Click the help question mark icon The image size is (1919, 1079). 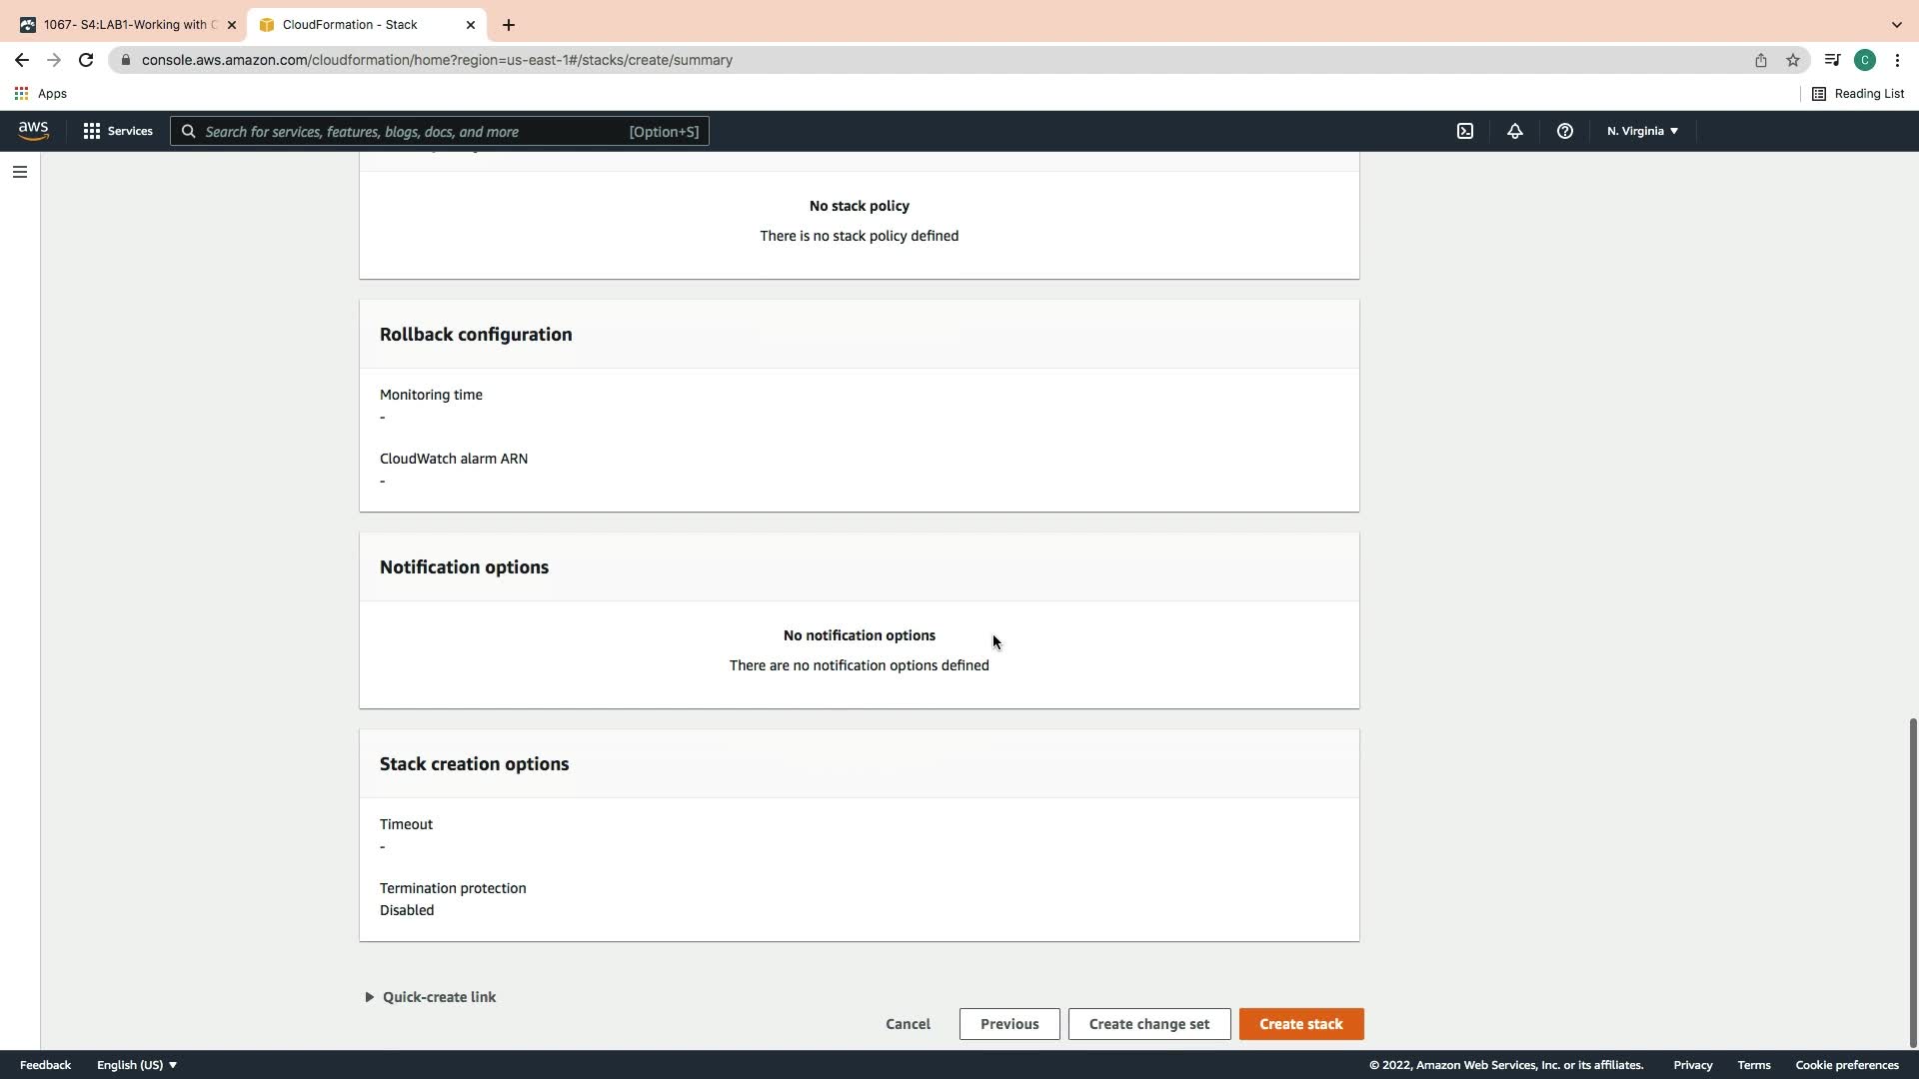point(1564,131)
